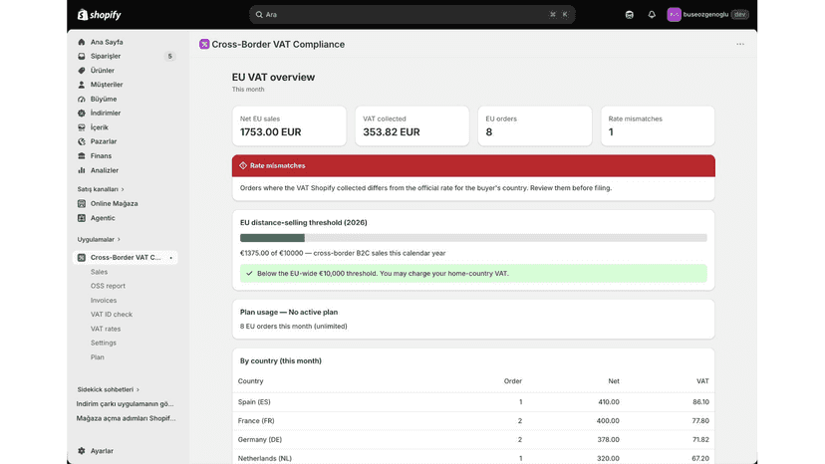Click the 'Net' column header

pyautogui.click(x=614, y=381)
